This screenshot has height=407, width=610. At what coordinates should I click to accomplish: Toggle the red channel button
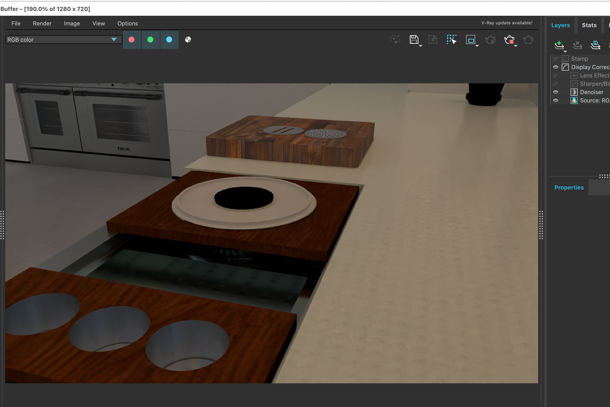[132, 40]
